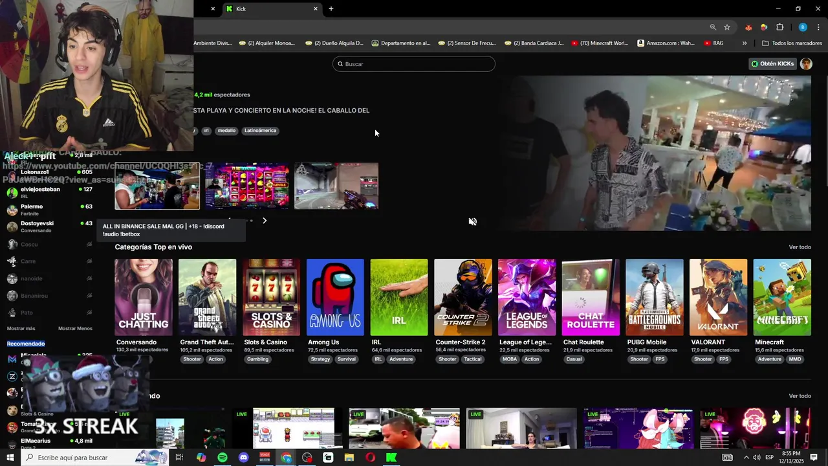Open the Todos los marcadores folder

792,43
